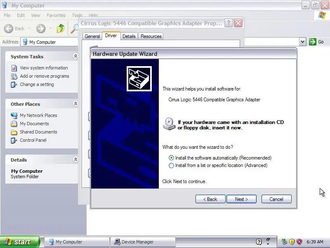Click the Start button
Viewport: 330px width, 248px height.
pos(20,242)
